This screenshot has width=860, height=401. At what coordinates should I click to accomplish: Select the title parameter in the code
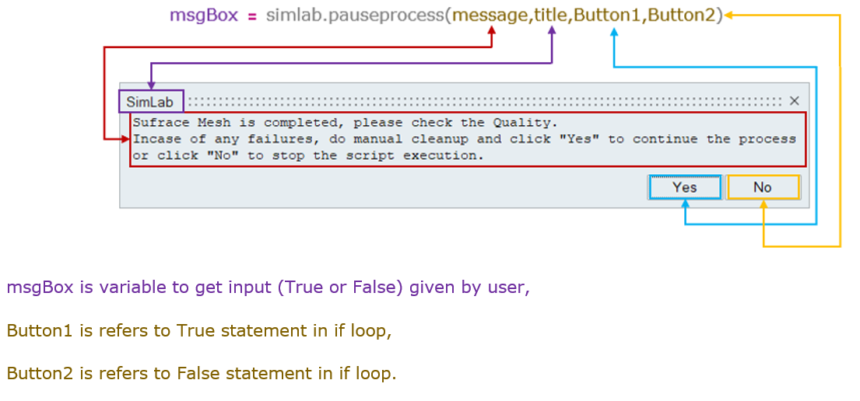[551, 15]
